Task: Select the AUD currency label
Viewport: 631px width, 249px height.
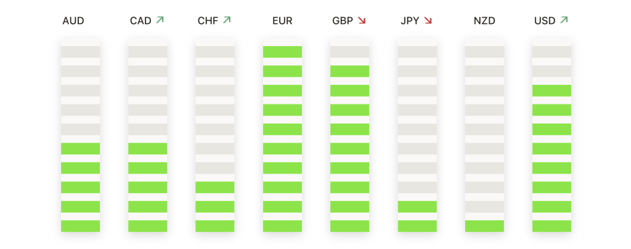Action: (73, 21)
